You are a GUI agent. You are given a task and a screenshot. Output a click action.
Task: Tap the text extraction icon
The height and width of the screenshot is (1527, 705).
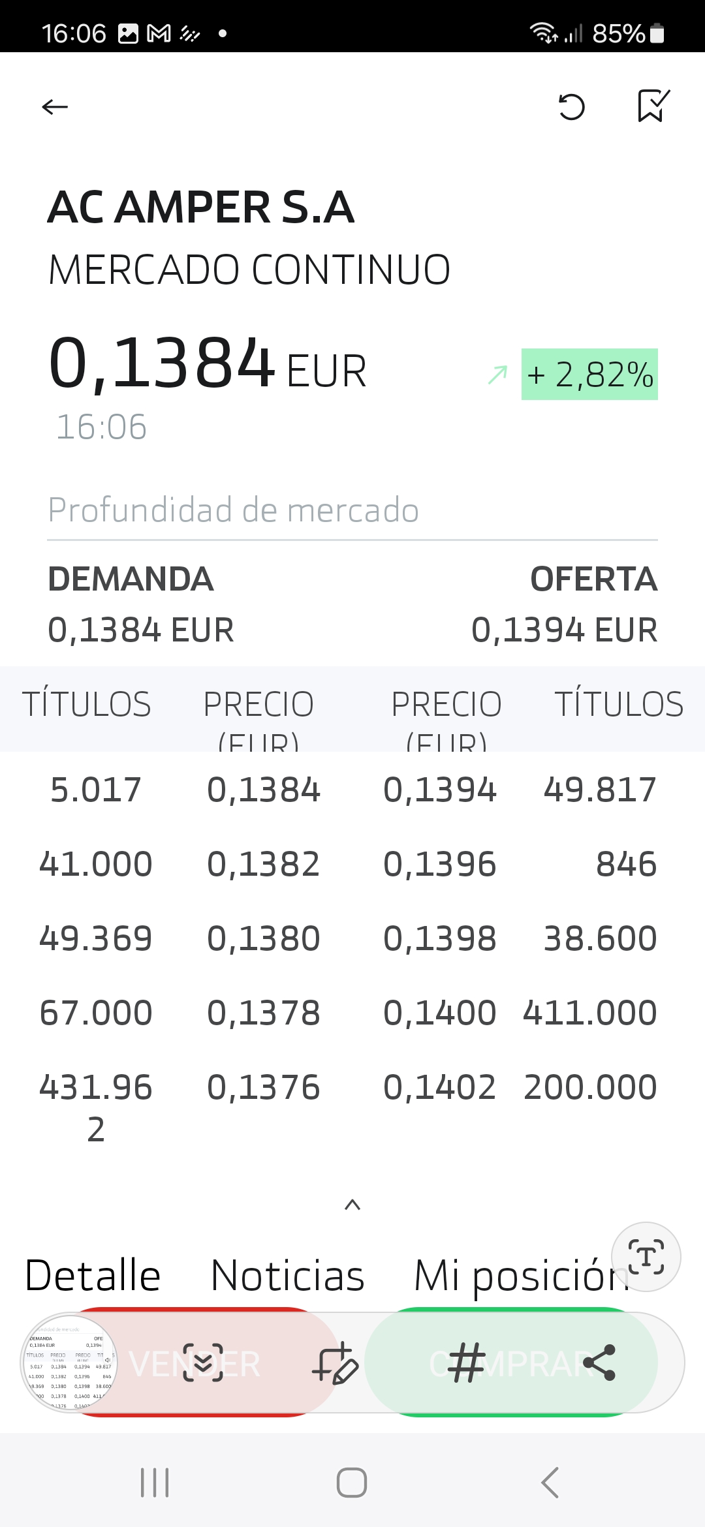coord(646,1256)
